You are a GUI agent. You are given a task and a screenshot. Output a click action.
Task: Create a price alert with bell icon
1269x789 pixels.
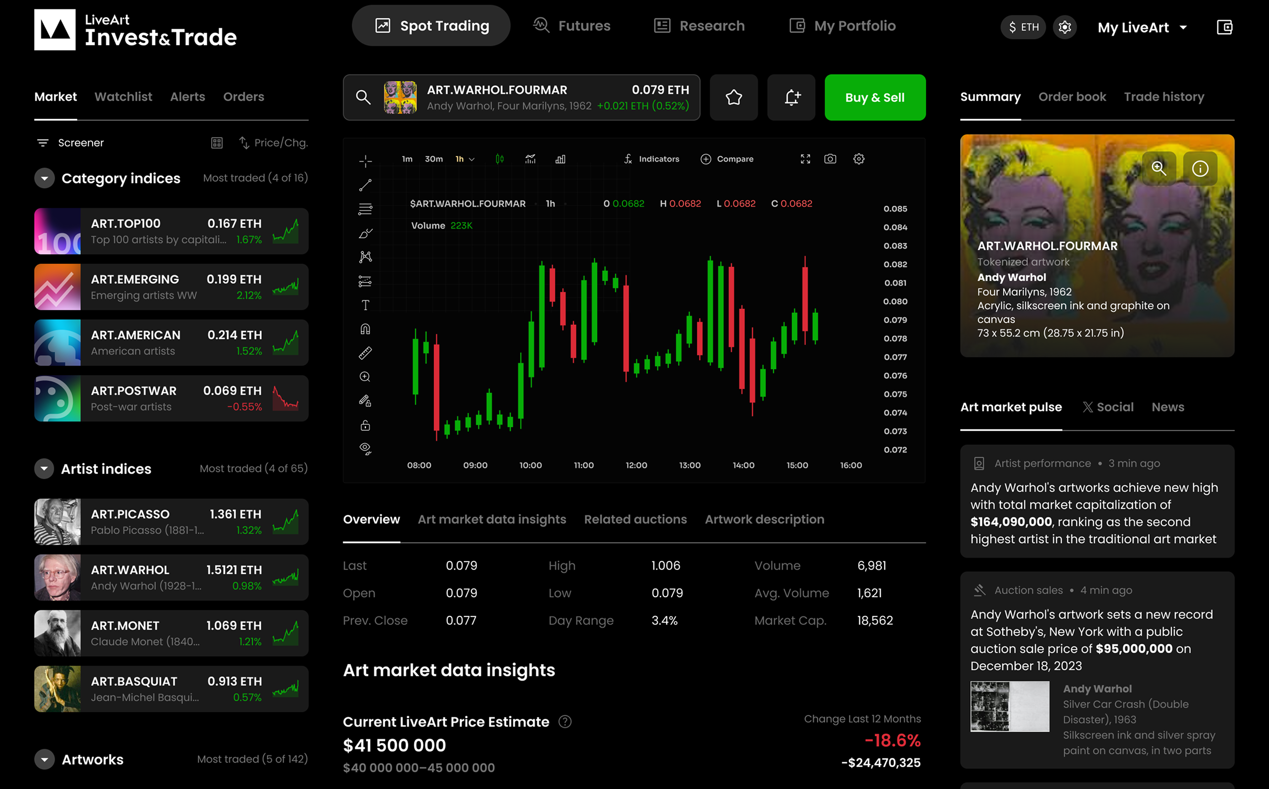pos(791,98)
